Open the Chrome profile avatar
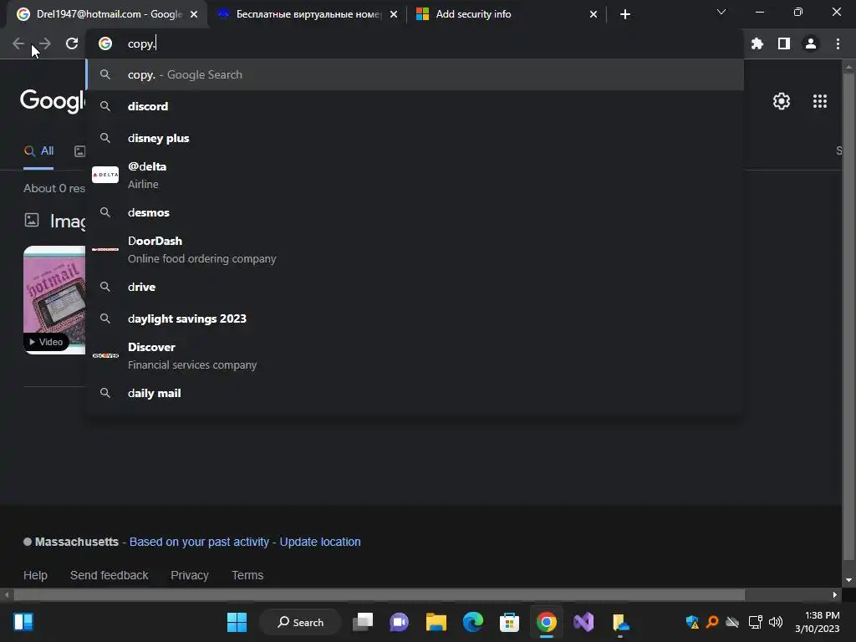This screenshot has width=856, height=642. pos(811,43)
